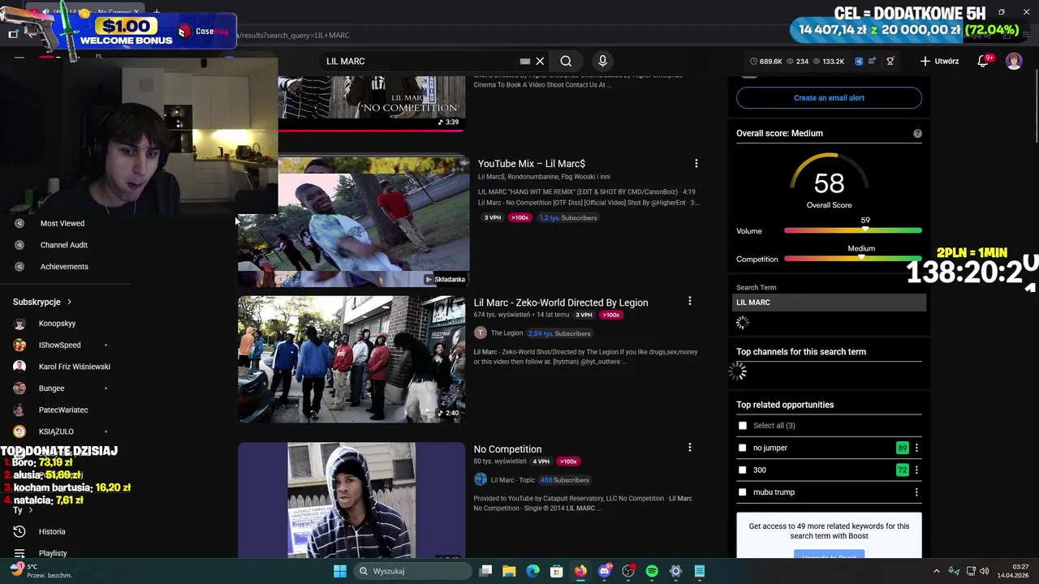
Task: Open the No Competition hoodie thumbnail
Action: coord(351,500)
